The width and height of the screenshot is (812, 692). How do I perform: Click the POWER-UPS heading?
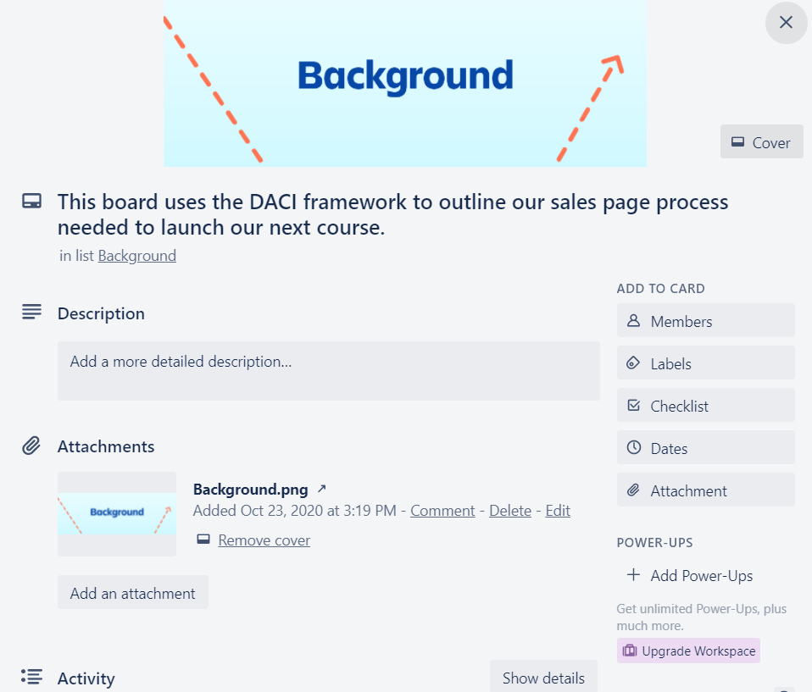(654, 543)
